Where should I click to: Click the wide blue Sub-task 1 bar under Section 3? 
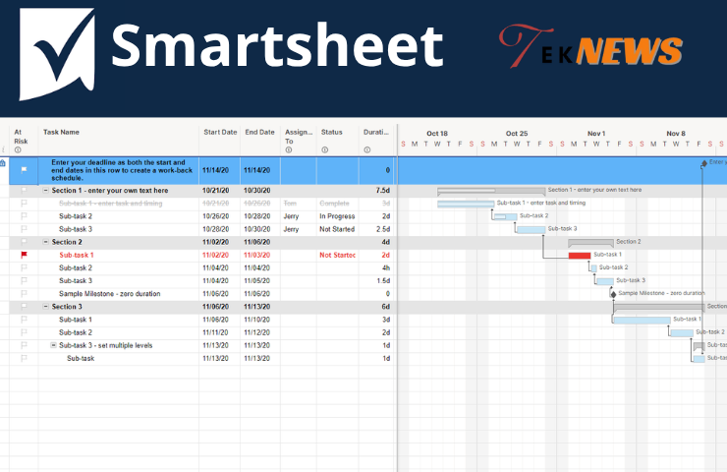click(642, 320)
